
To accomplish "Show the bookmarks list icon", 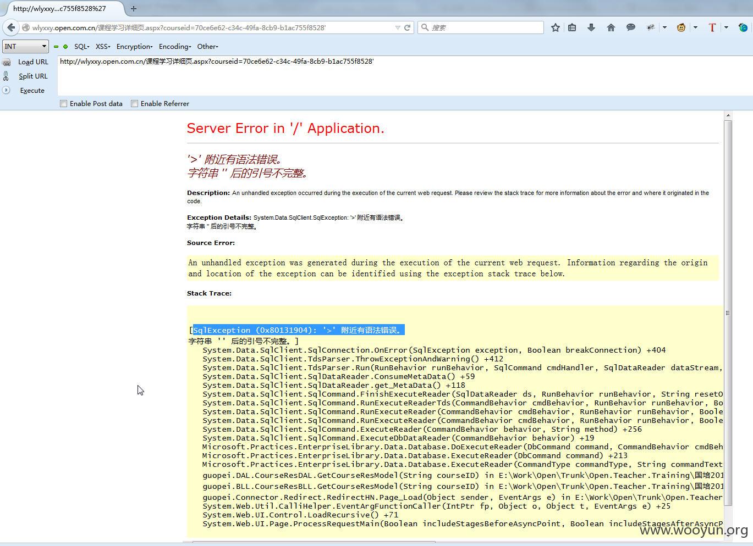I will click(572, 27).
